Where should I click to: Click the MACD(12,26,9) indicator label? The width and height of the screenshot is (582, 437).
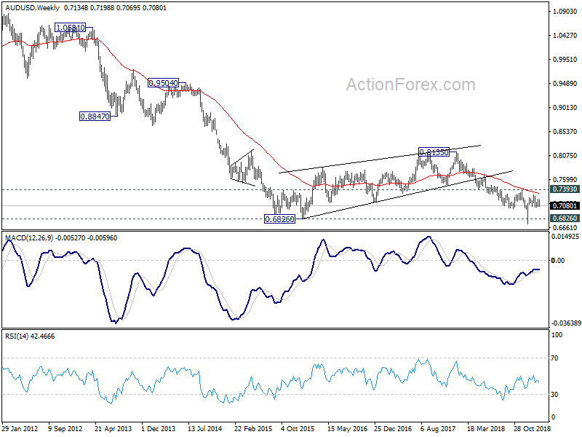pos(29,238)
